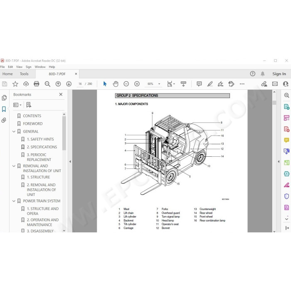Screen dimensions: 291x291
Task: Close the 80D-7.PDF tab
Action: click(76, 74)
